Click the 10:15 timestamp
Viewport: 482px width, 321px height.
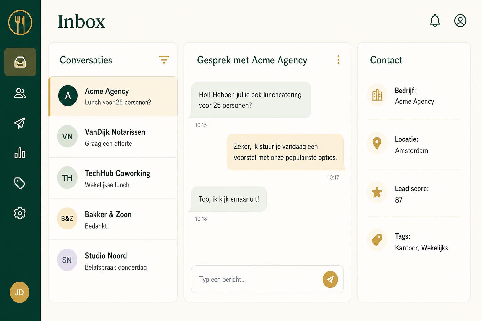point(201,125)
